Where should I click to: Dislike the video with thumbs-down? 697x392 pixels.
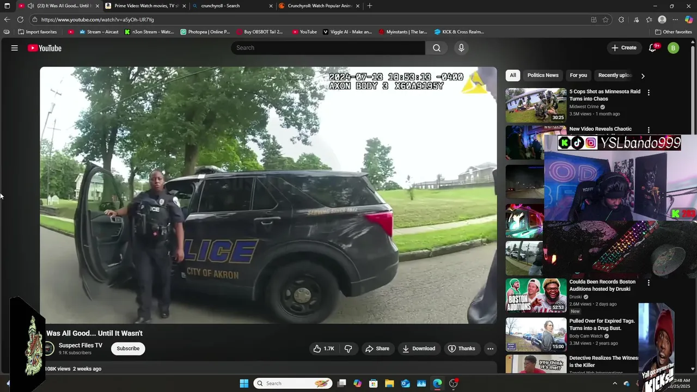[x=348, y=348]
